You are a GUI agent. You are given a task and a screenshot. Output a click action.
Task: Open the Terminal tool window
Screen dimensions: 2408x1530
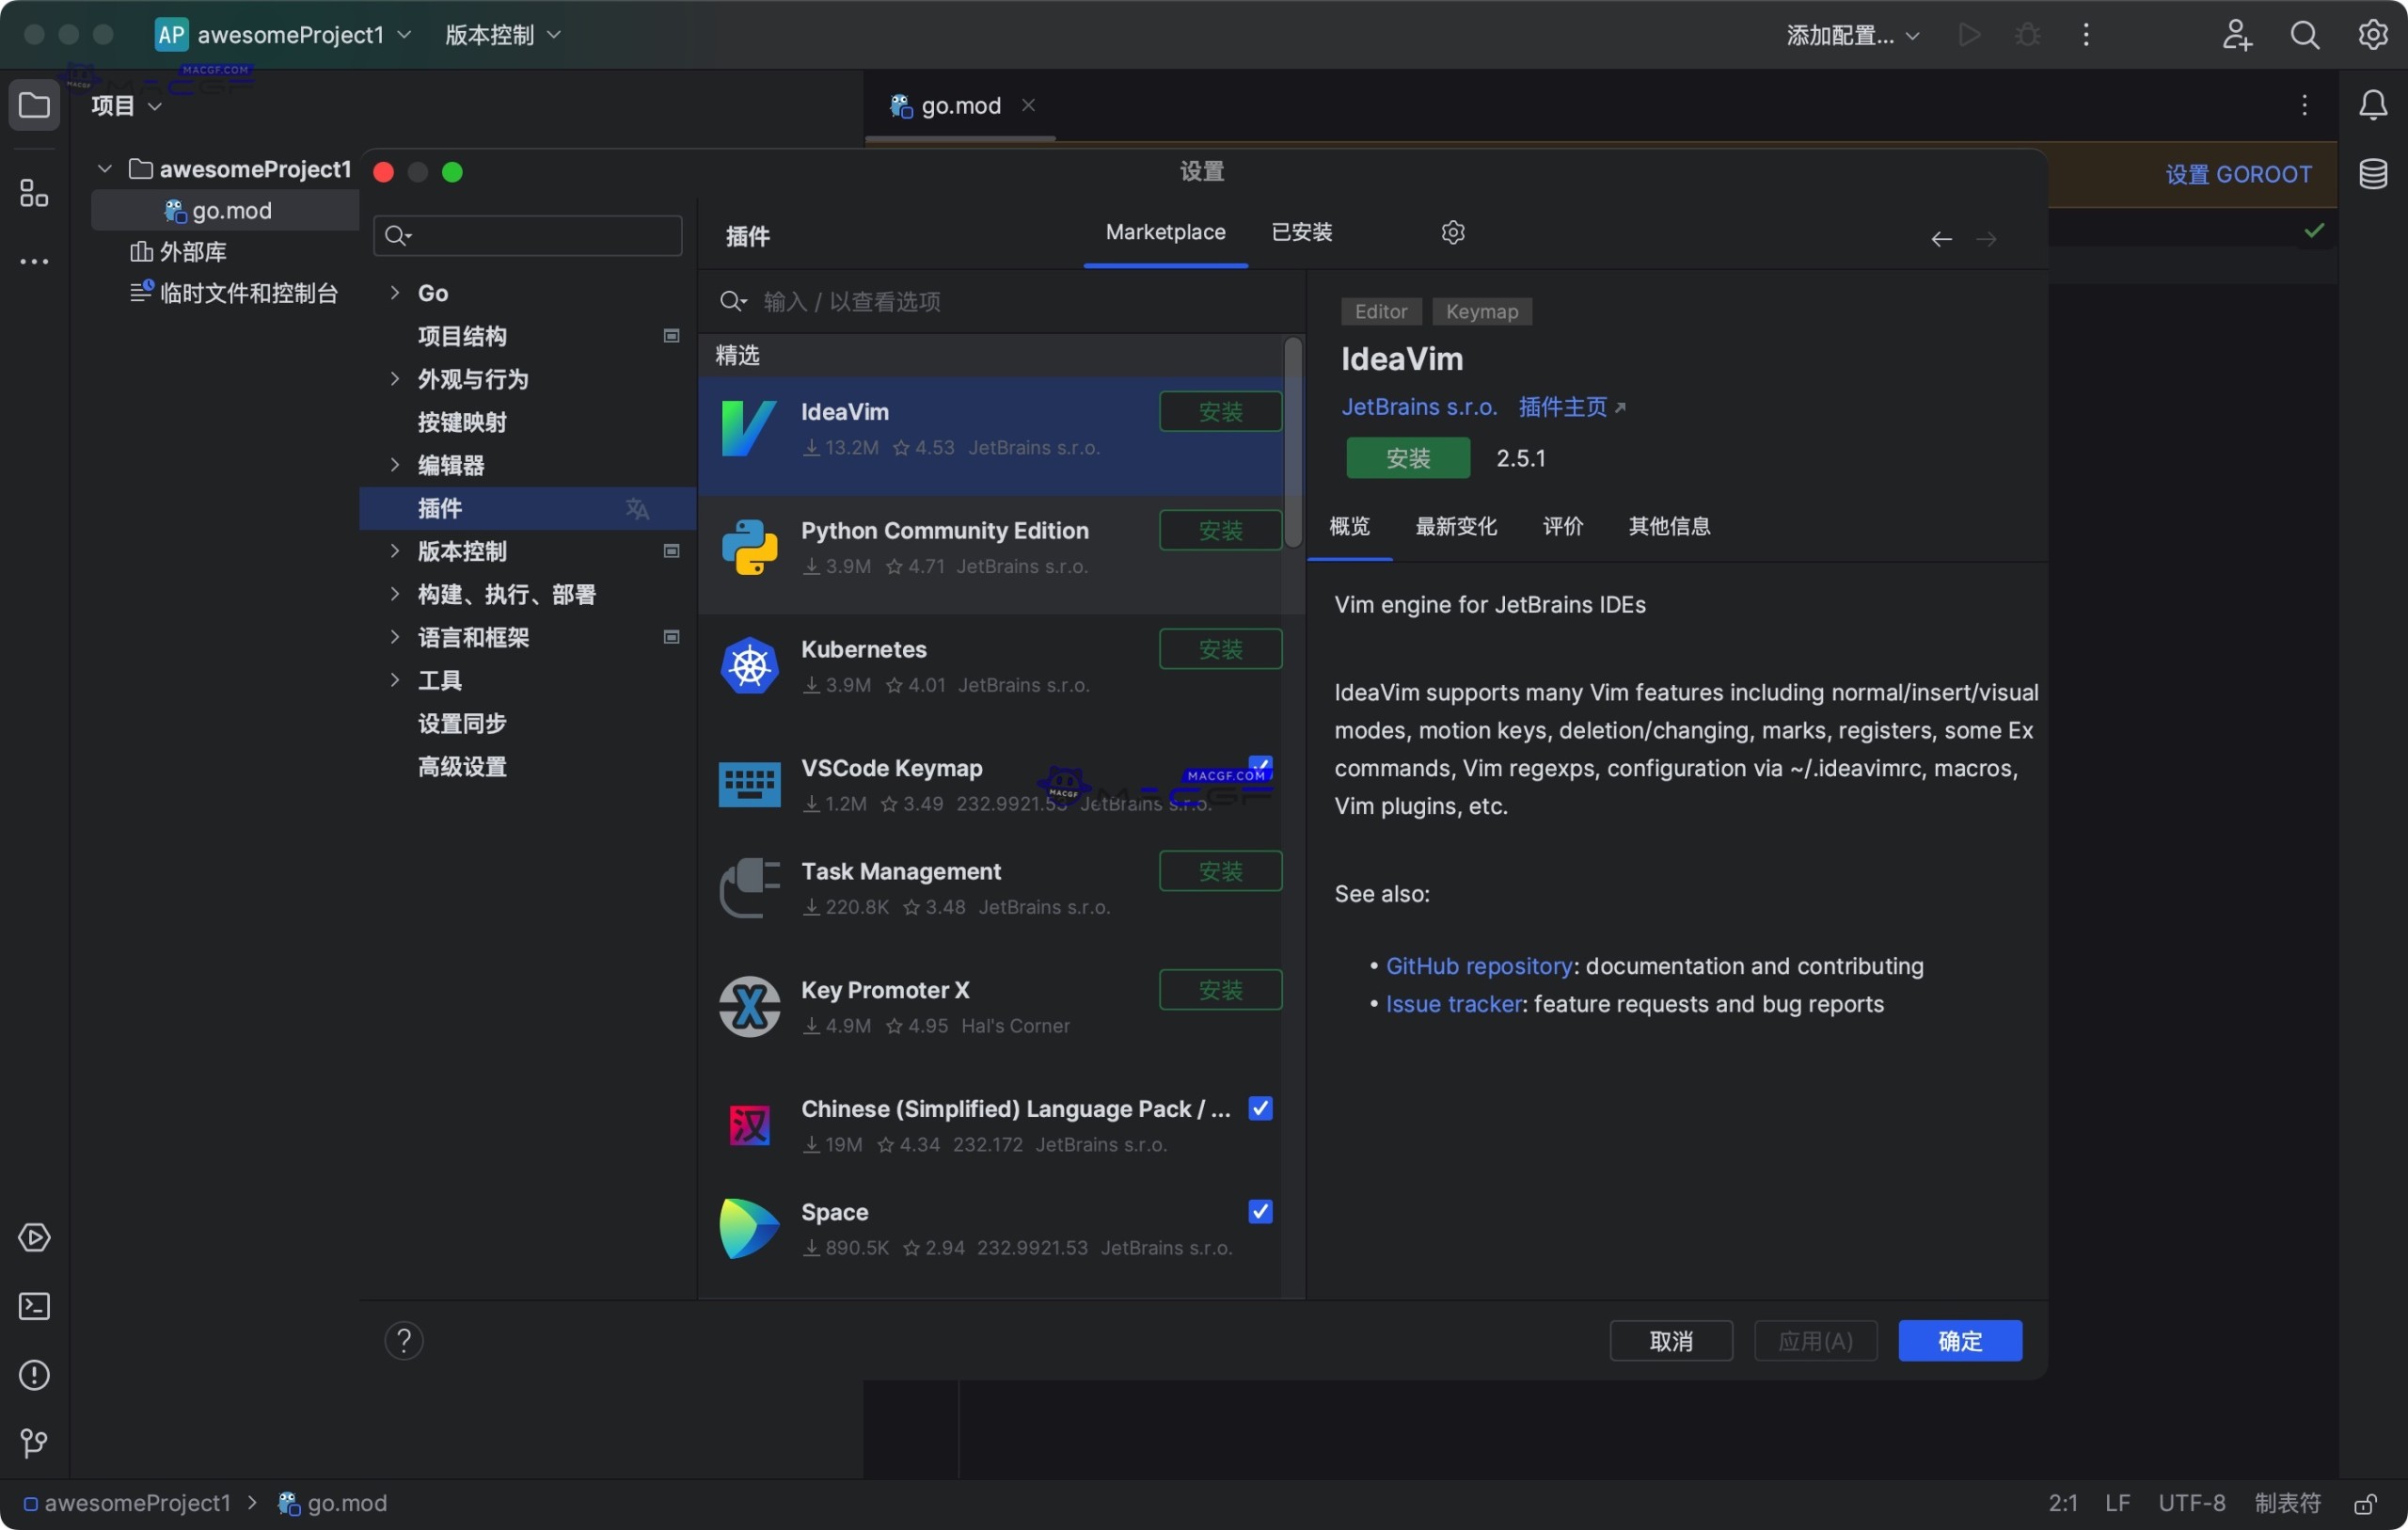pos(34,1307)
